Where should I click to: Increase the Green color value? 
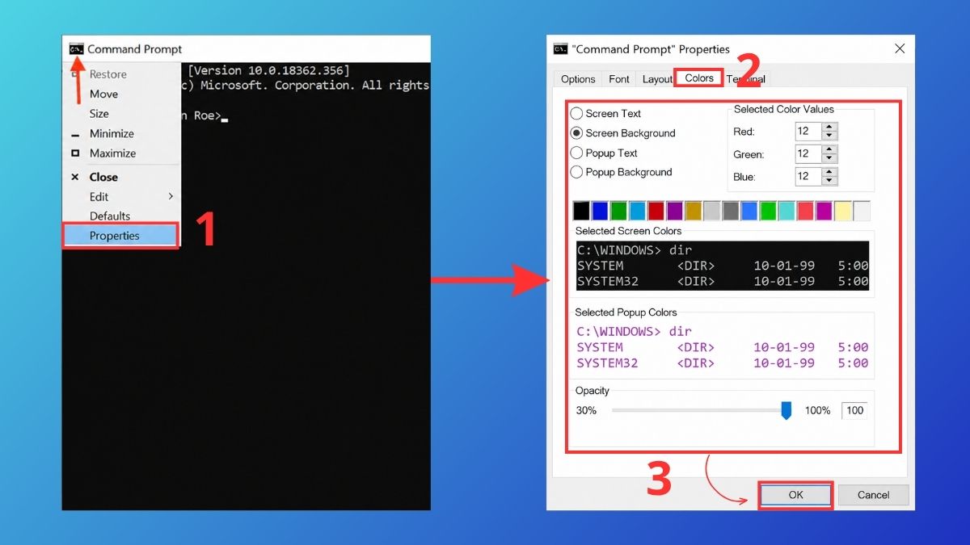(829, 149)
